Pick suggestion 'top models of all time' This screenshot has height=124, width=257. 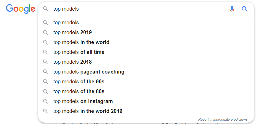146,52
